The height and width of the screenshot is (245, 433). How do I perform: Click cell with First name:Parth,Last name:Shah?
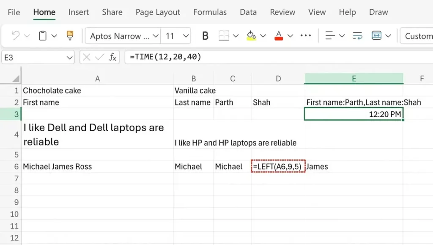(x=354, y=102)
